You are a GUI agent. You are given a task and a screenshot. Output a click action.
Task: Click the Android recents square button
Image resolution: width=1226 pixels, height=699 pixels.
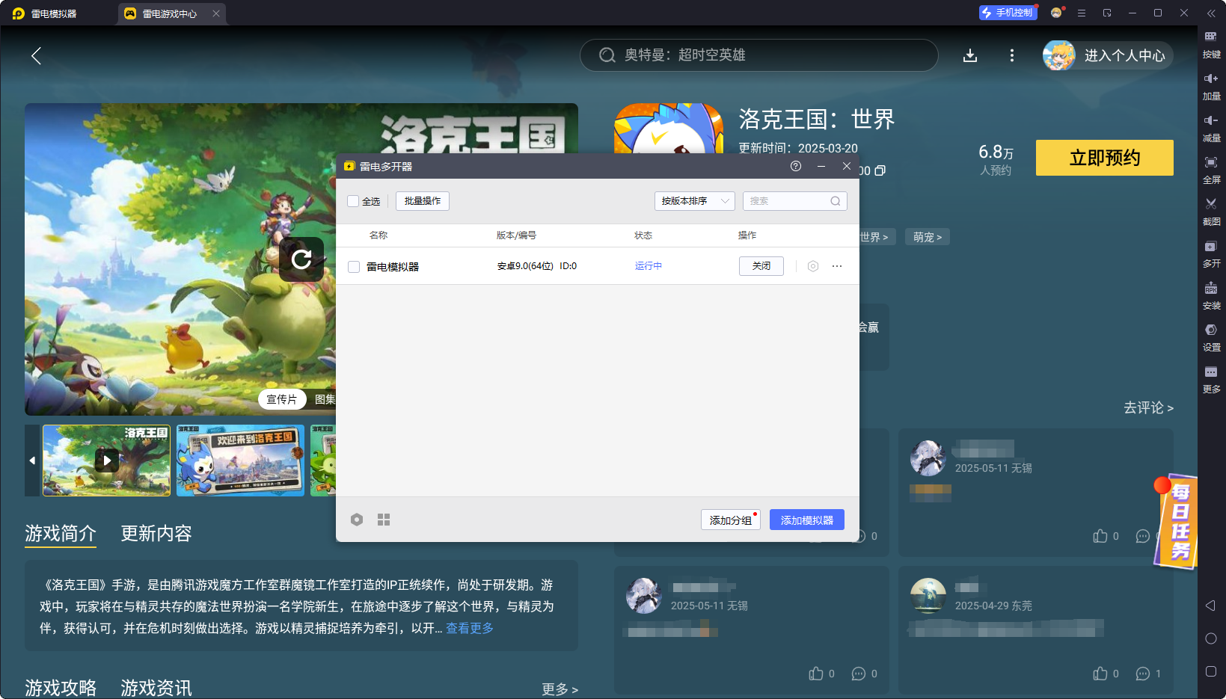tap(1211, 671)
